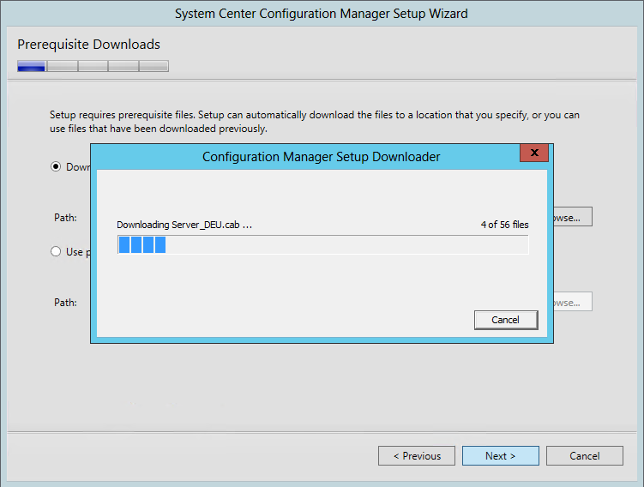Click the download progress bar in the Downloader
This screenshot has width=644, height=487.
(x=322, y=244)
